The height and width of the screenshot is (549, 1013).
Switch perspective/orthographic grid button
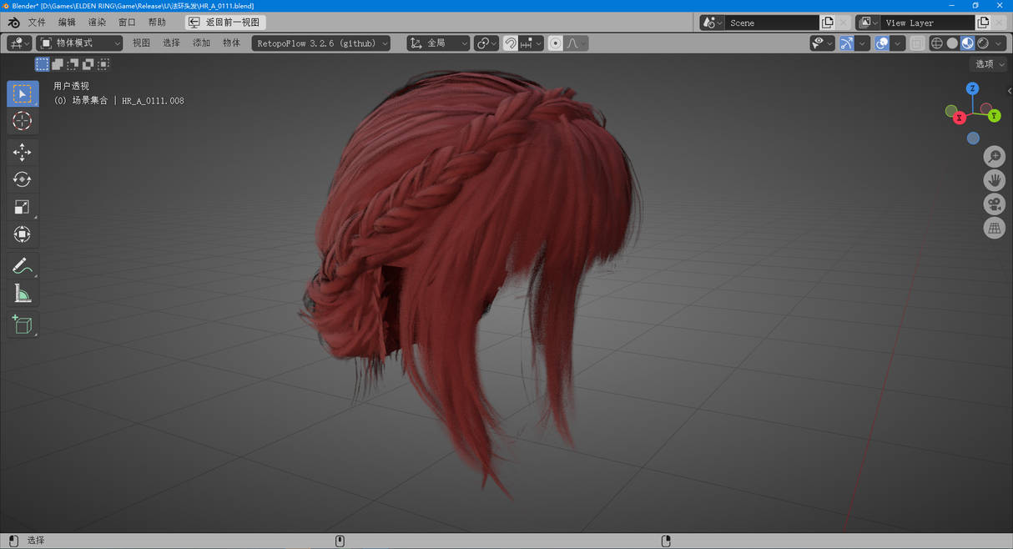pyautogui.click(x=994, y=229)
